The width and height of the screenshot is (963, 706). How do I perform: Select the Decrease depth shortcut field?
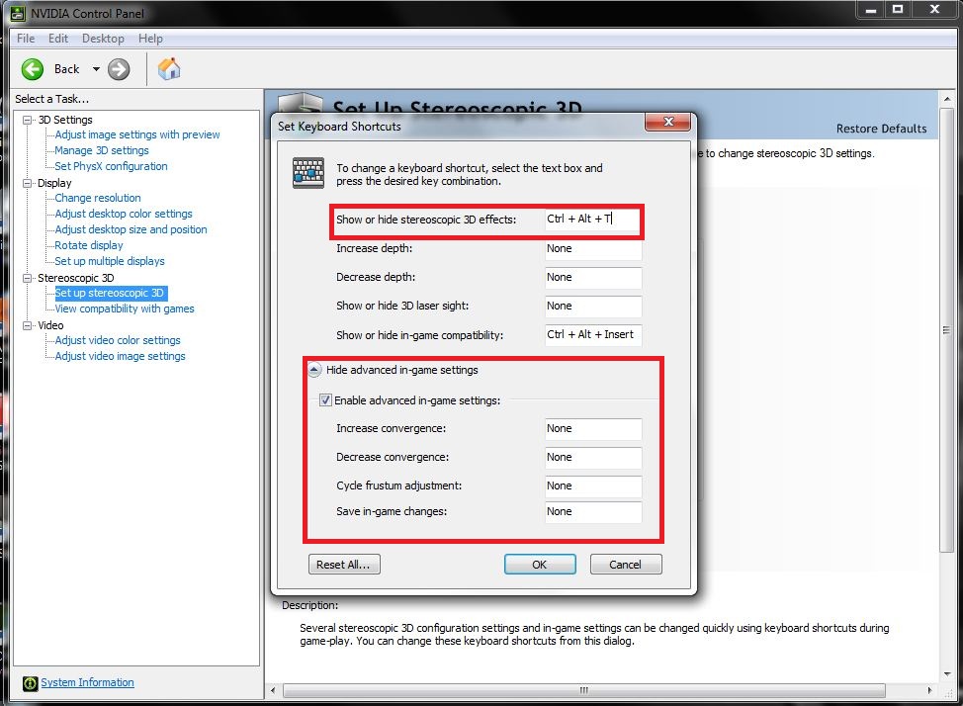593,278
